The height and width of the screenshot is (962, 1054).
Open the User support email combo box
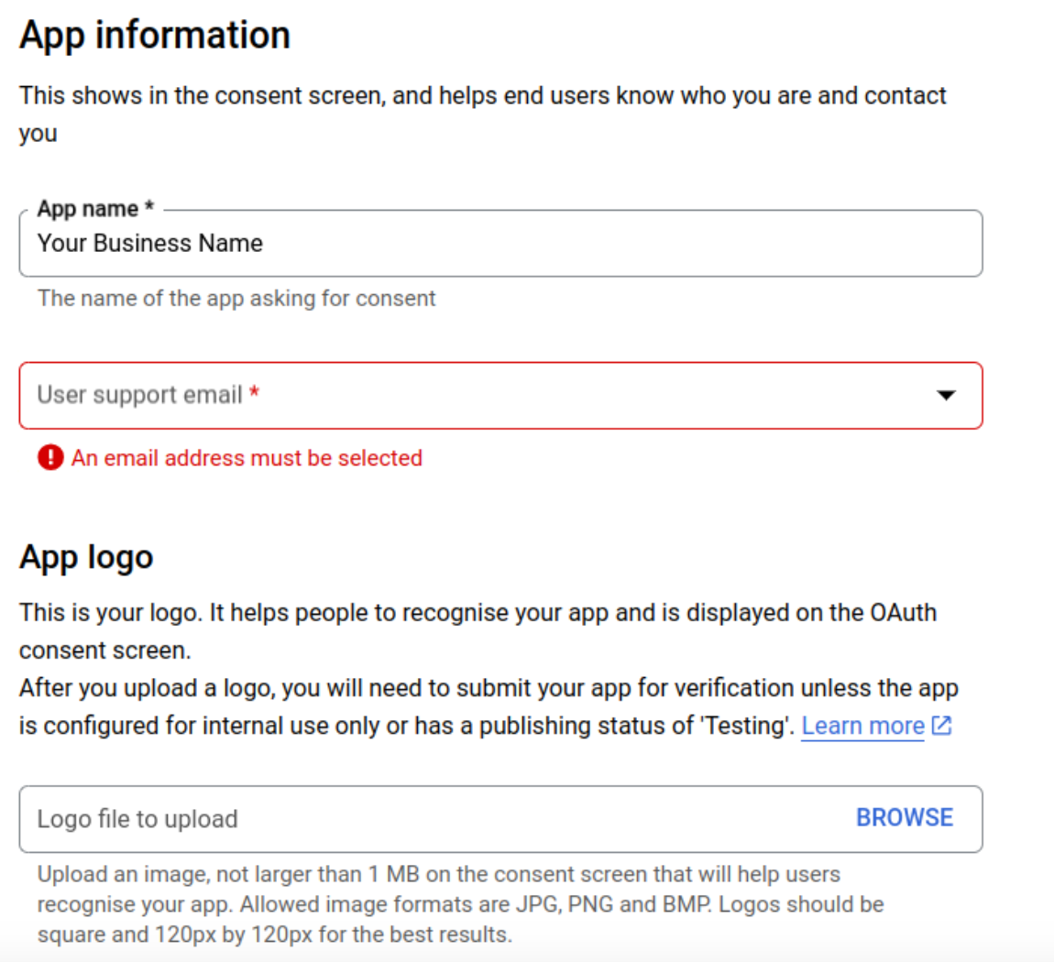pos(500,395)
